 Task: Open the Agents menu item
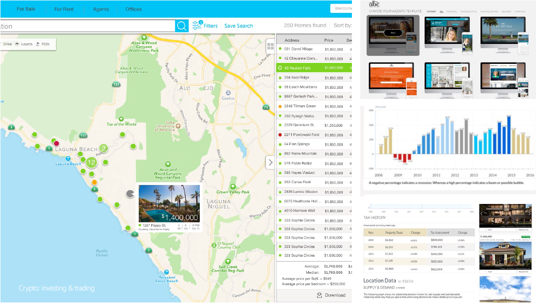tap(101, 9)
